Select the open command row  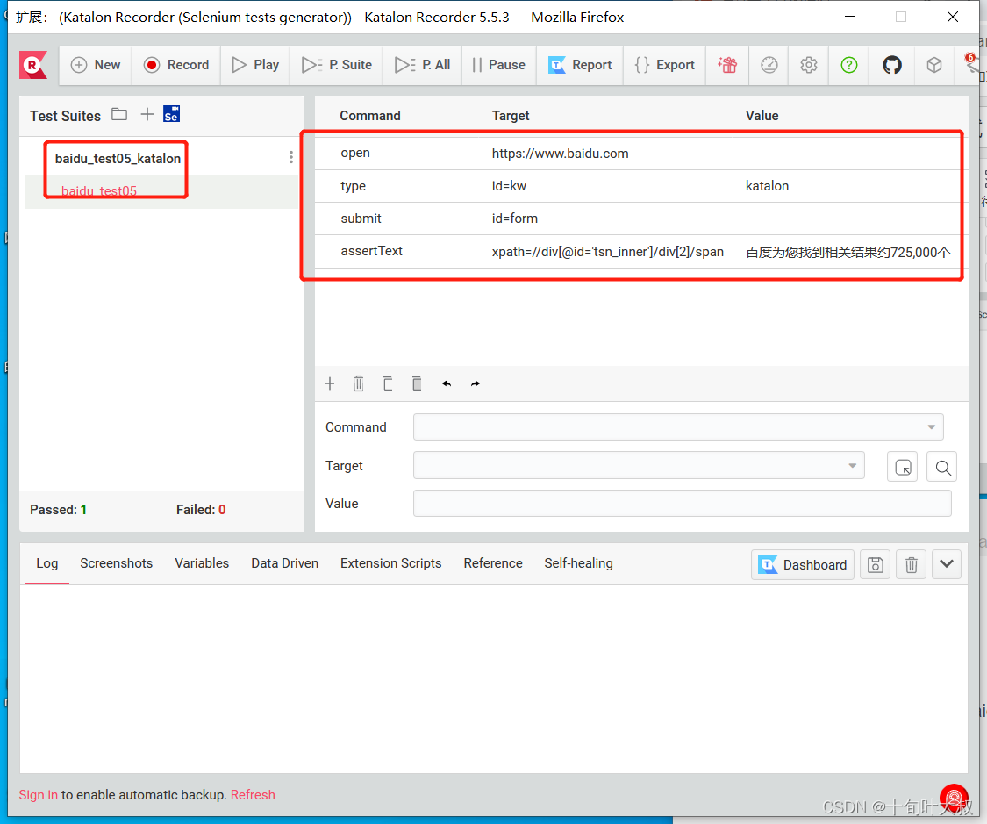pos(640,153)
